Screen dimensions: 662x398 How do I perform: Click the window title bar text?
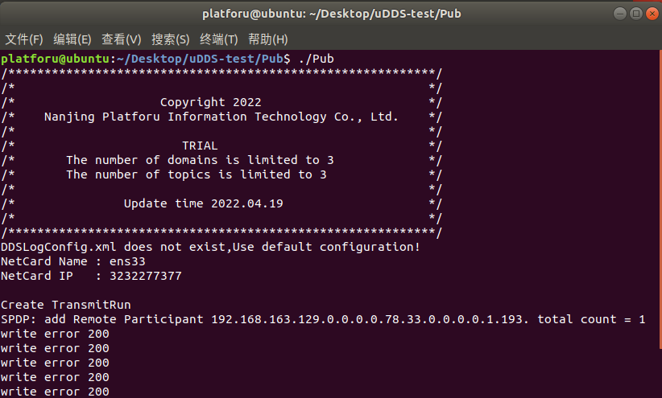tap(332, 14)
